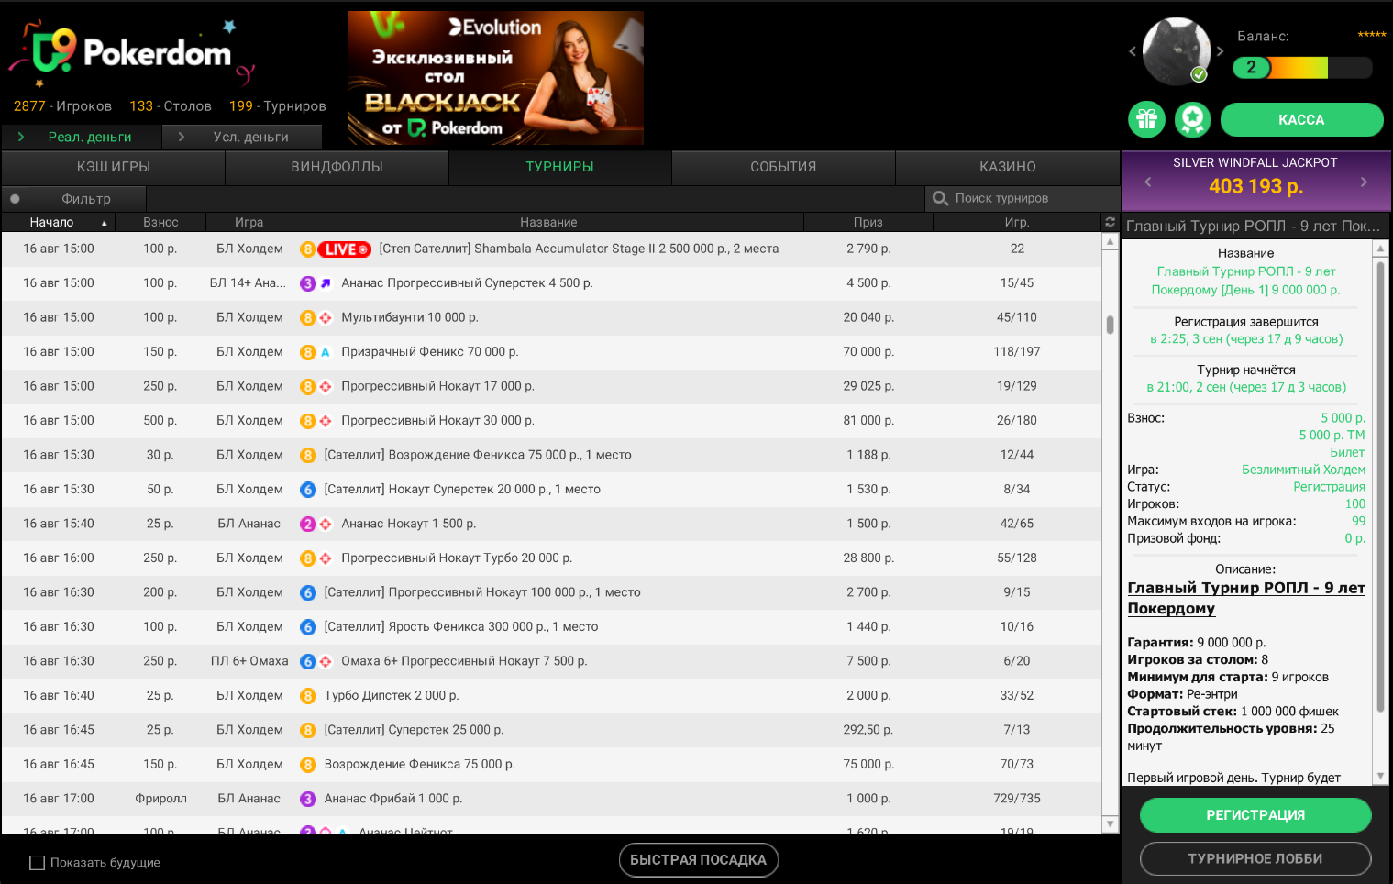Click hidden balance stars

coord(1372,35)
